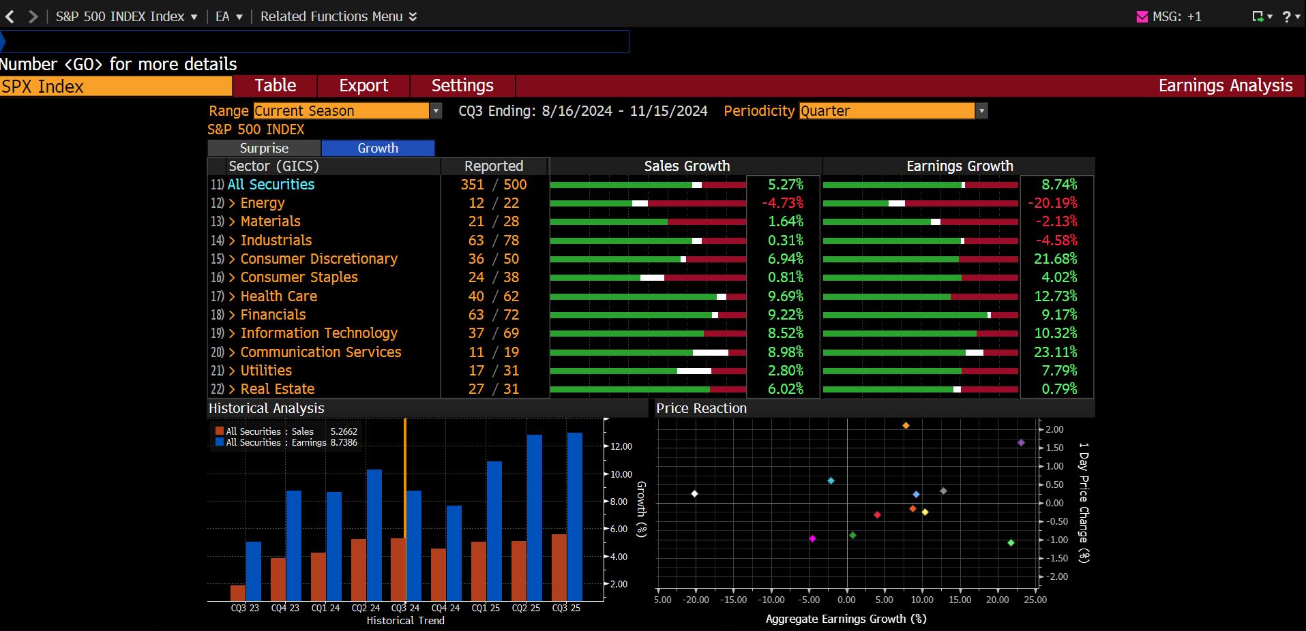Screen dimensions: 1306x631
Task: Open the Settings menu tab
Action: click(x=462, y=86)
